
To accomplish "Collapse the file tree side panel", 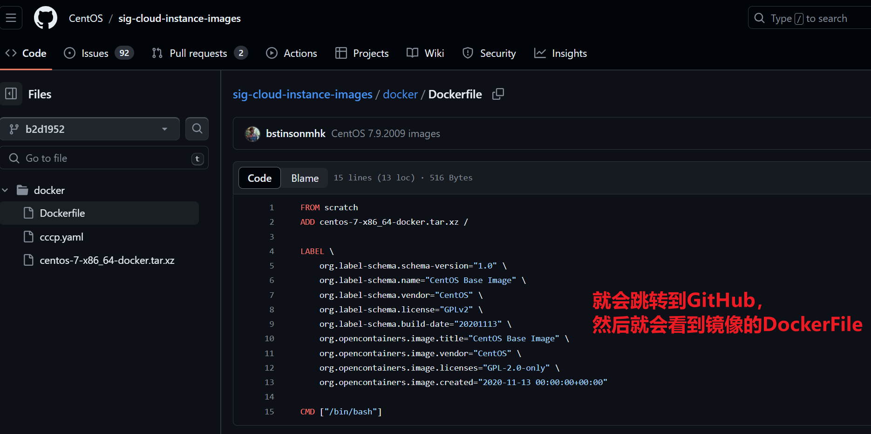I will (11, 94).
